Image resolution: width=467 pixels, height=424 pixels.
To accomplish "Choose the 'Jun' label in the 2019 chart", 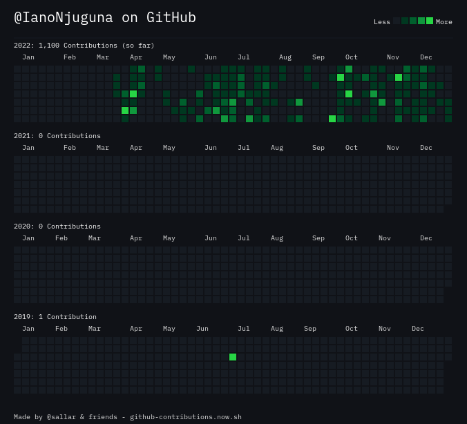I will coord(202,329).
